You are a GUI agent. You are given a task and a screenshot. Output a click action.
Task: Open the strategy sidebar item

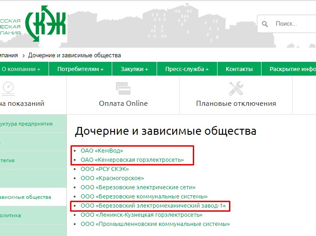coord(33,160)
